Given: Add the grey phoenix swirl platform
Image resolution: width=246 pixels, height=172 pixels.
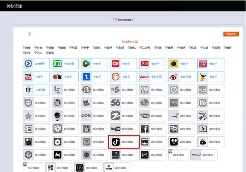Looking at the screenshot, I should 153,103.
